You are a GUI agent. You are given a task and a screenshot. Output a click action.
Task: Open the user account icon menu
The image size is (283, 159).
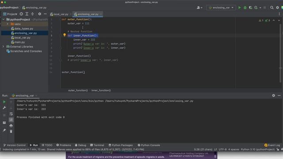[x=199, y=8]
